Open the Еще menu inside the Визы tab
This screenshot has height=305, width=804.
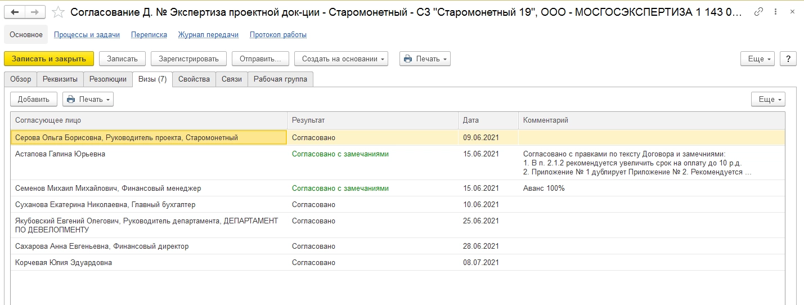(768, 99)
